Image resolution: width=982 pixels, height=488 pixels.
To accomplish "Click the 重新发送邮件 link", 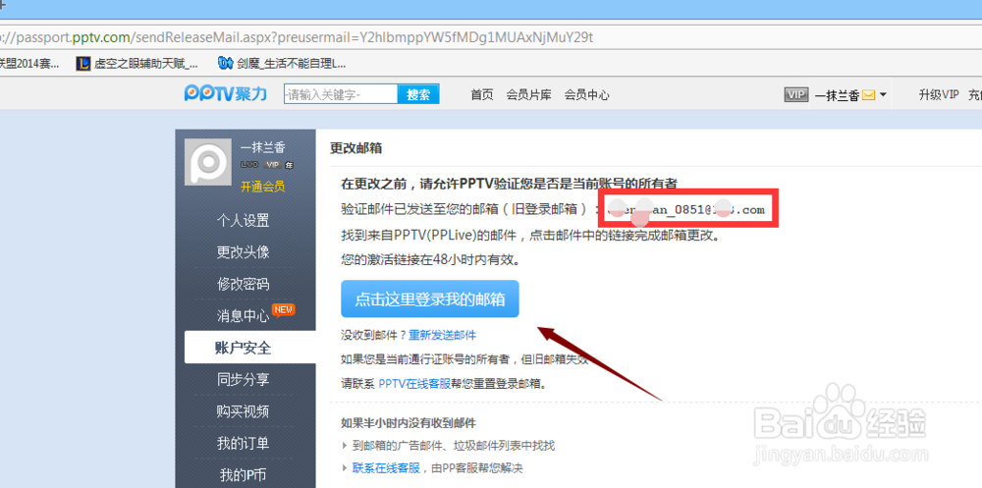I will (443, 335).
